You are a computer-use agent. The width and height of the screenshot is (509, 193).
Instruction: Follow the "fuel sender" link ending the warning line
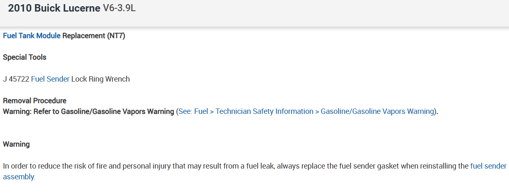click(488, 166)
